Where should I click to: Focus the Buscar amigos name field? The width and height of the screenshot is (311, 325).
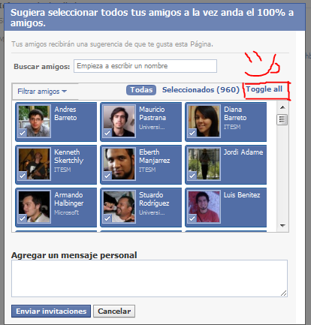145,66
